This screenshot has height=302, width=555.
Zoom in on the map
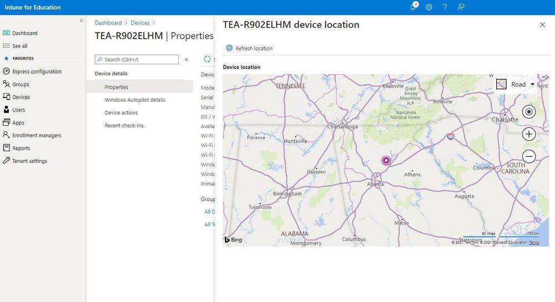[529, 134]
